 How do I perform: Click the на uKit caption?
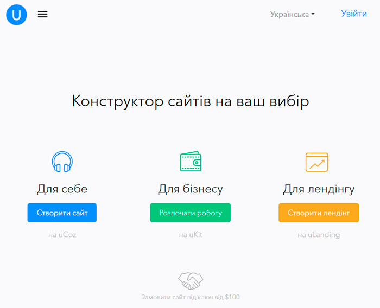click(x=191, y=235)
